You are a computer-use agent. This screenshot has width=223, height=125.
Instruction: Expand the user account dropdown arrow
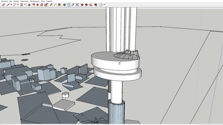[104, 5]
